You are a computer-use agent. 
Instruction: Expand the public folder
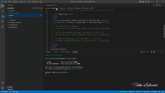click(x=24, y=16)
